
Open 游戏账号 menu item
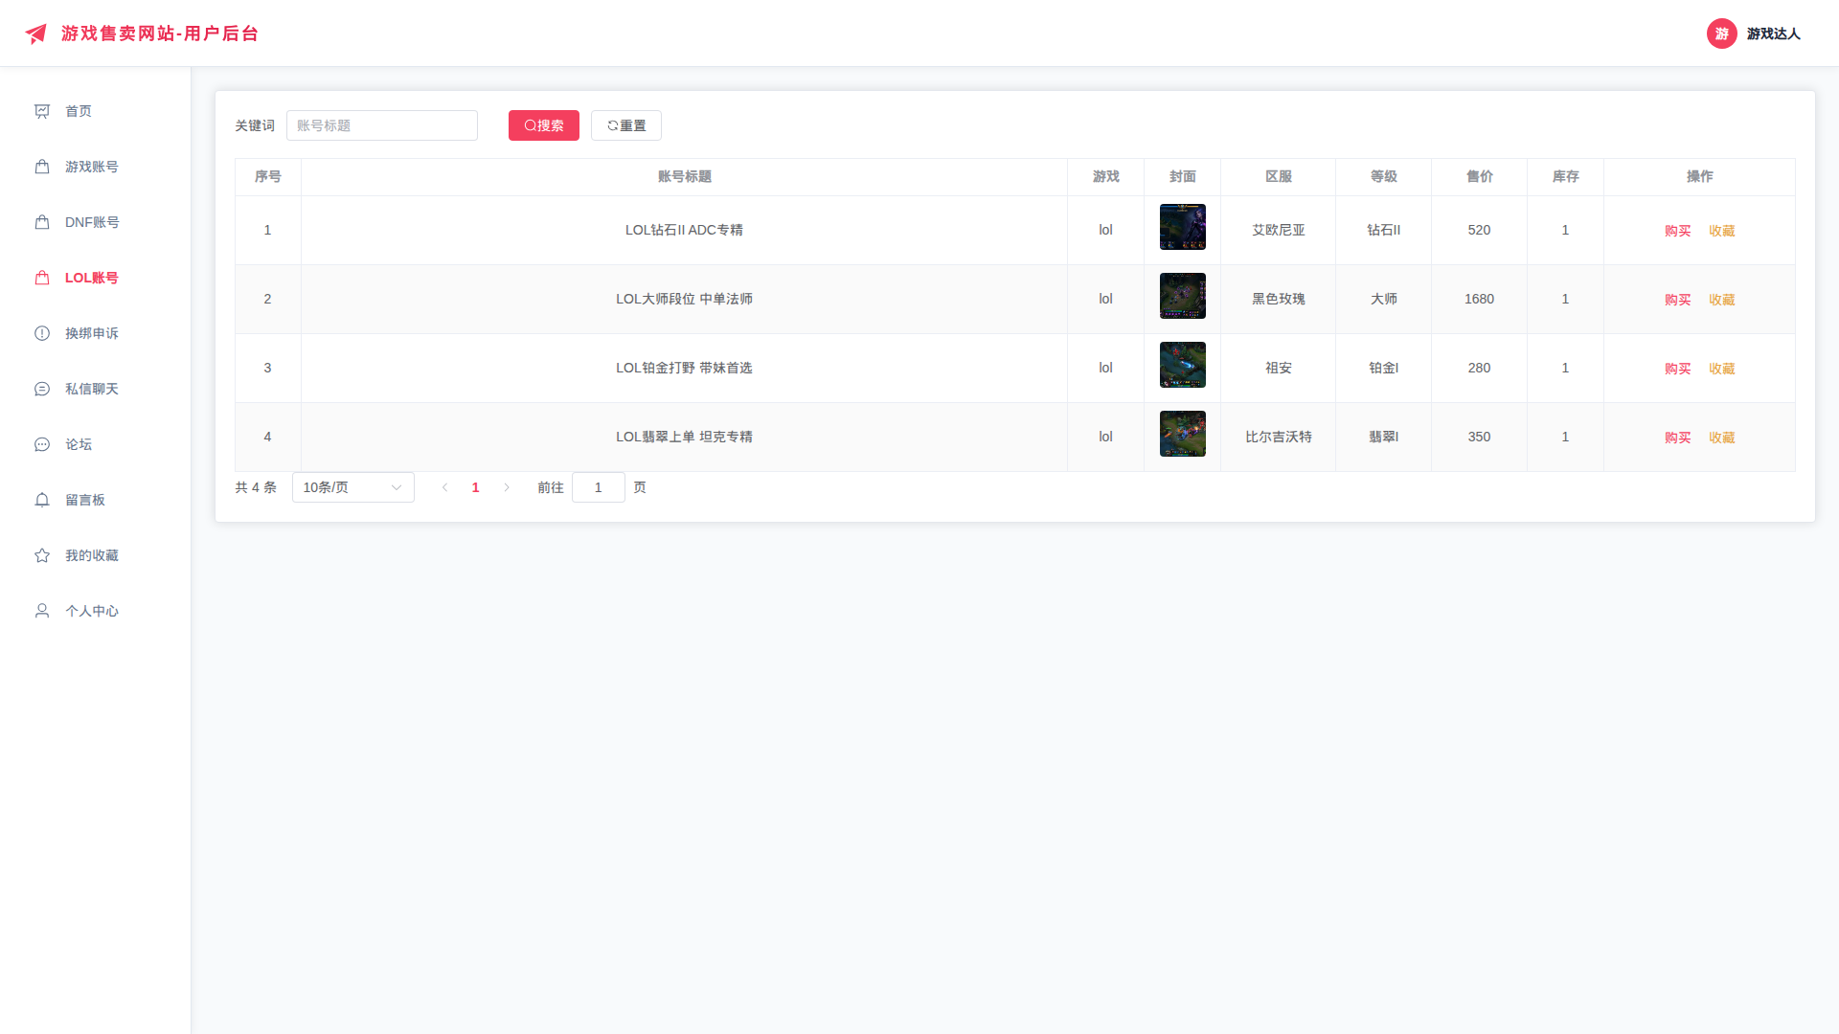point(95,167)
